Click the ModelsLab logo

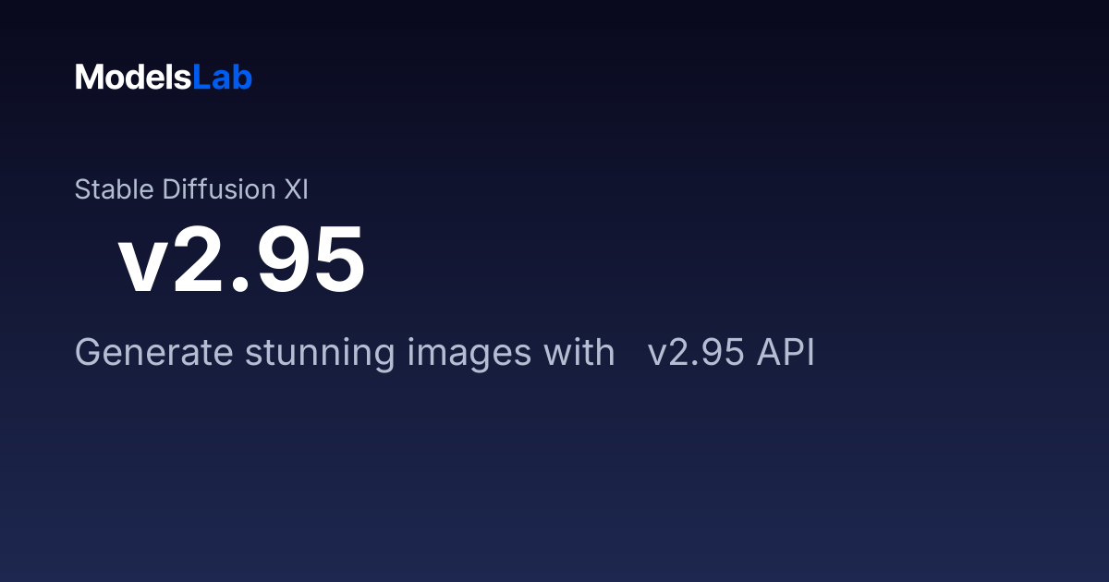(164, 78)
